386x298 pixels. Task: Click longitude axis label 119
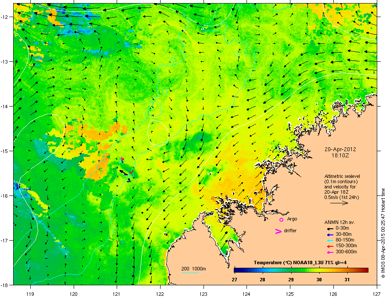pos(30,294)
